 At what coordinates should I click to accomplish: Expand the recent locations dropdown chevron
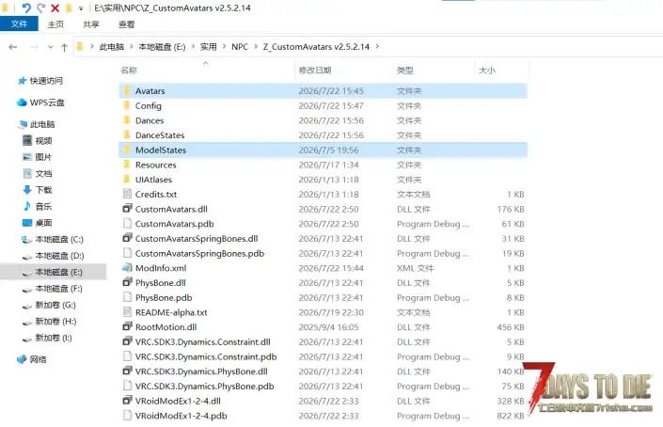51,47
